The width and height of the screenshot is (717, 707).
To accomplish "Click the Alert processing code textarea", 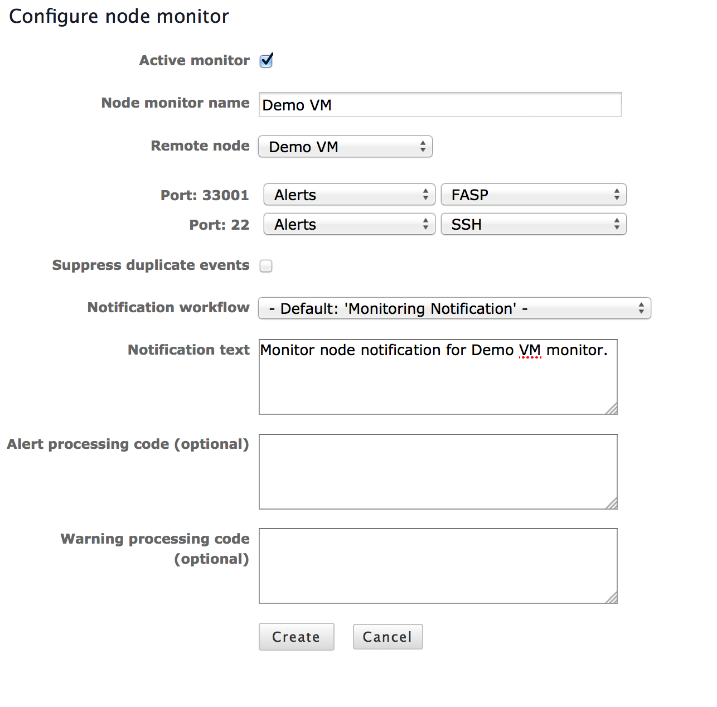I will coord(438,472).
